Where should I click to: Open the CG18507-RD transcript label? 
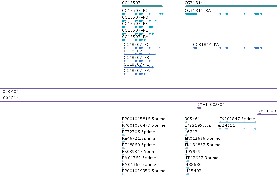135,17
